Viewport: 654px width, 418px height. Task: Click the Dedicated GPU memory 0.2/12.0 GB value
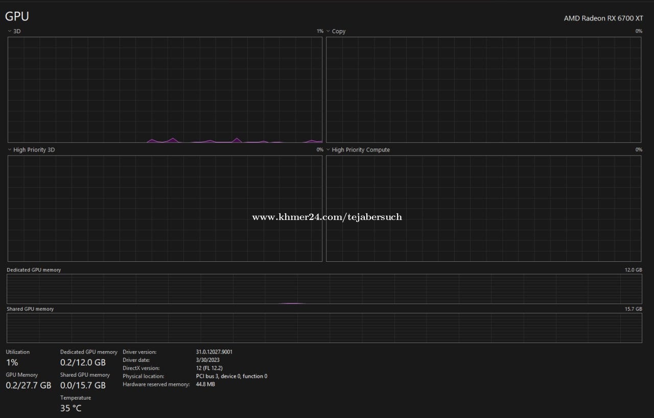coord(83,362)
